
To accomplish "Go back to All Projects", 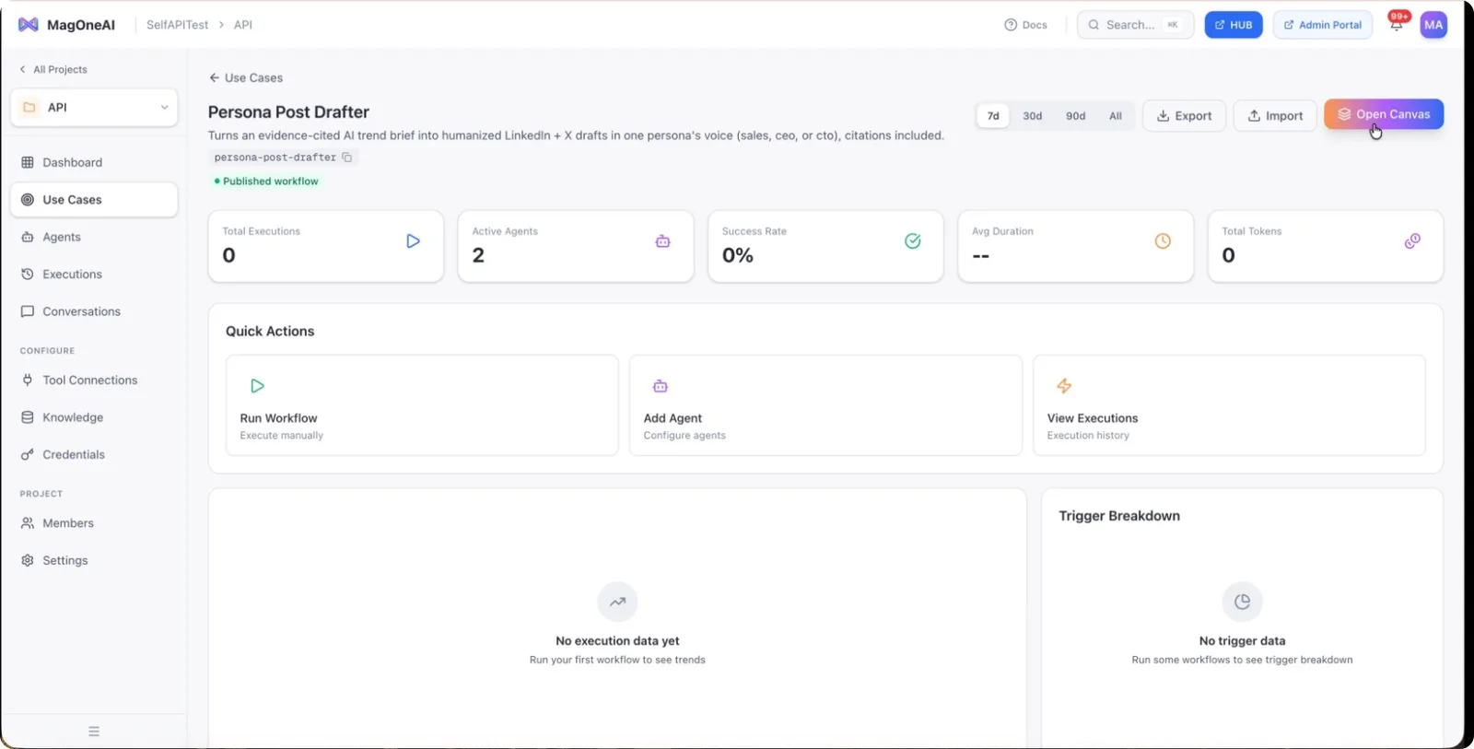I will point(53,70).
